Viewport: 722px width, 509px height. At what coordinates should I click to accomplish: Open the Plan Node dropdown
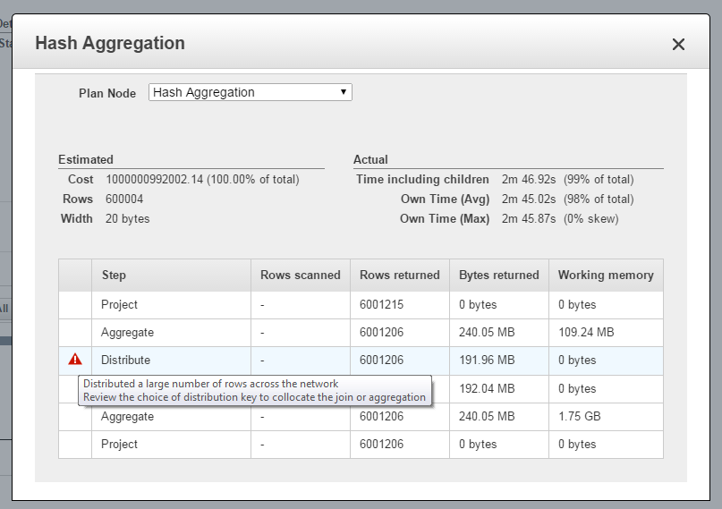(250, 92)
